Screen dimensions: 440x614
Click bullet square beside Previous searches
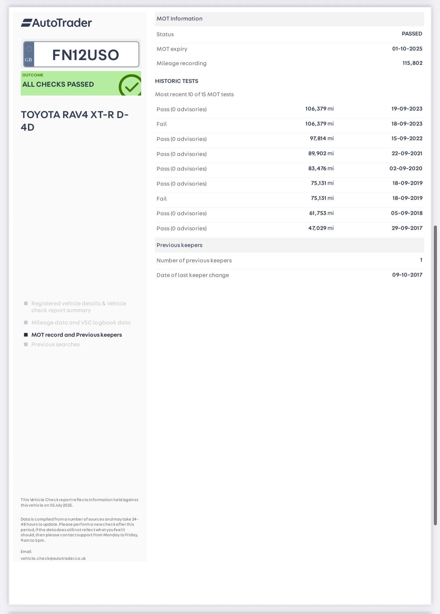[x=26, y=344]
